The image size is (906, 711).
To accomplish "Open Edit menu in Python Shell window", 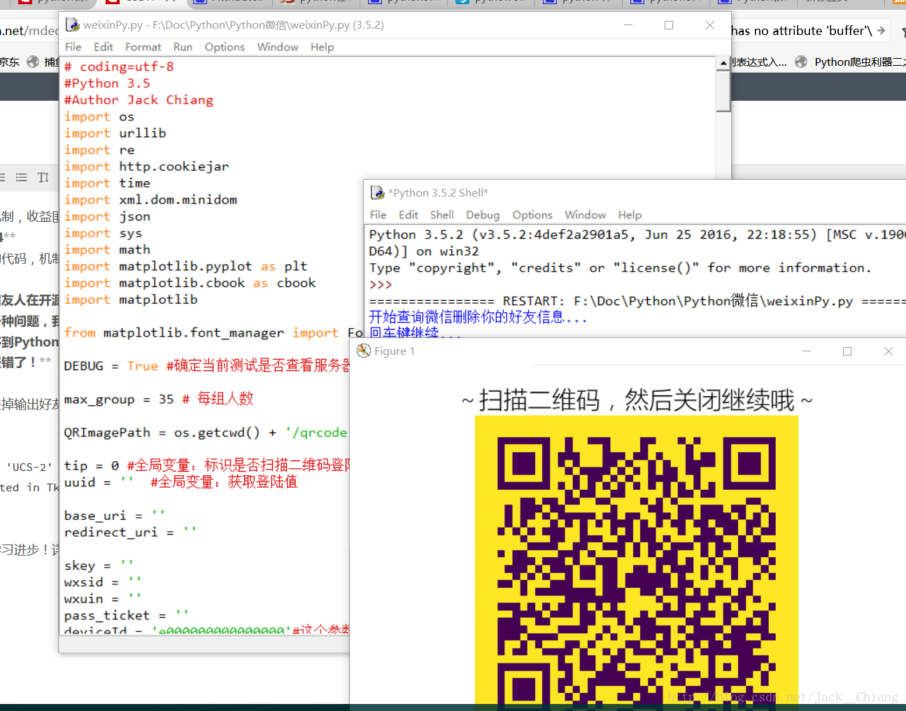I will point(408,215).
